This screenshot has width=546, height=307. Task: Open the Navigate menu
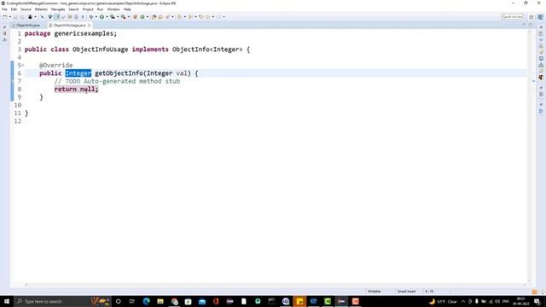pos(58,9)
